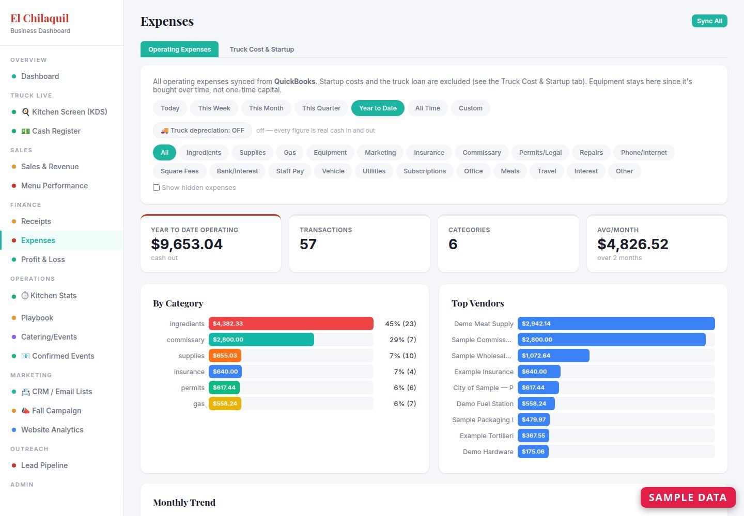Select the Operating Expenses tab
The image size is (744, 516).
click(179, 50)
